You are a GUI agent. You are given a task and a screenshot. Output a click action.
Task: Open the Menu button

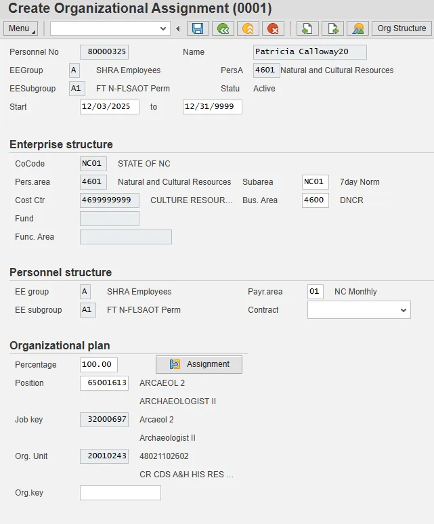(21, 28)
